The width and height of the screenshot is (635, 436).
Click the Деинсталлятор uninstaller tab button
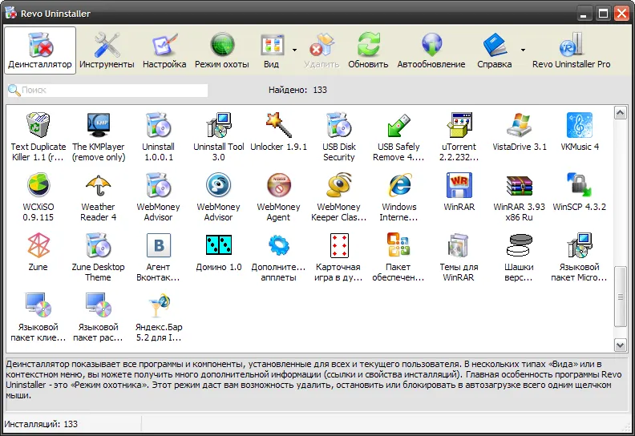coord(40,50)
